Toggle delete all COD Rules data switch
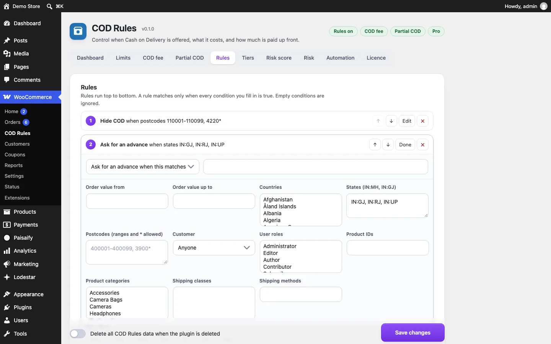This screenshot has height=344, width=551. click(78, 334)
